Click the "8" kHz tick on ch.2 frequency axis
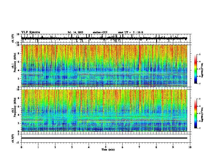This screenshot has height=165, width=214. coord(19,98)
